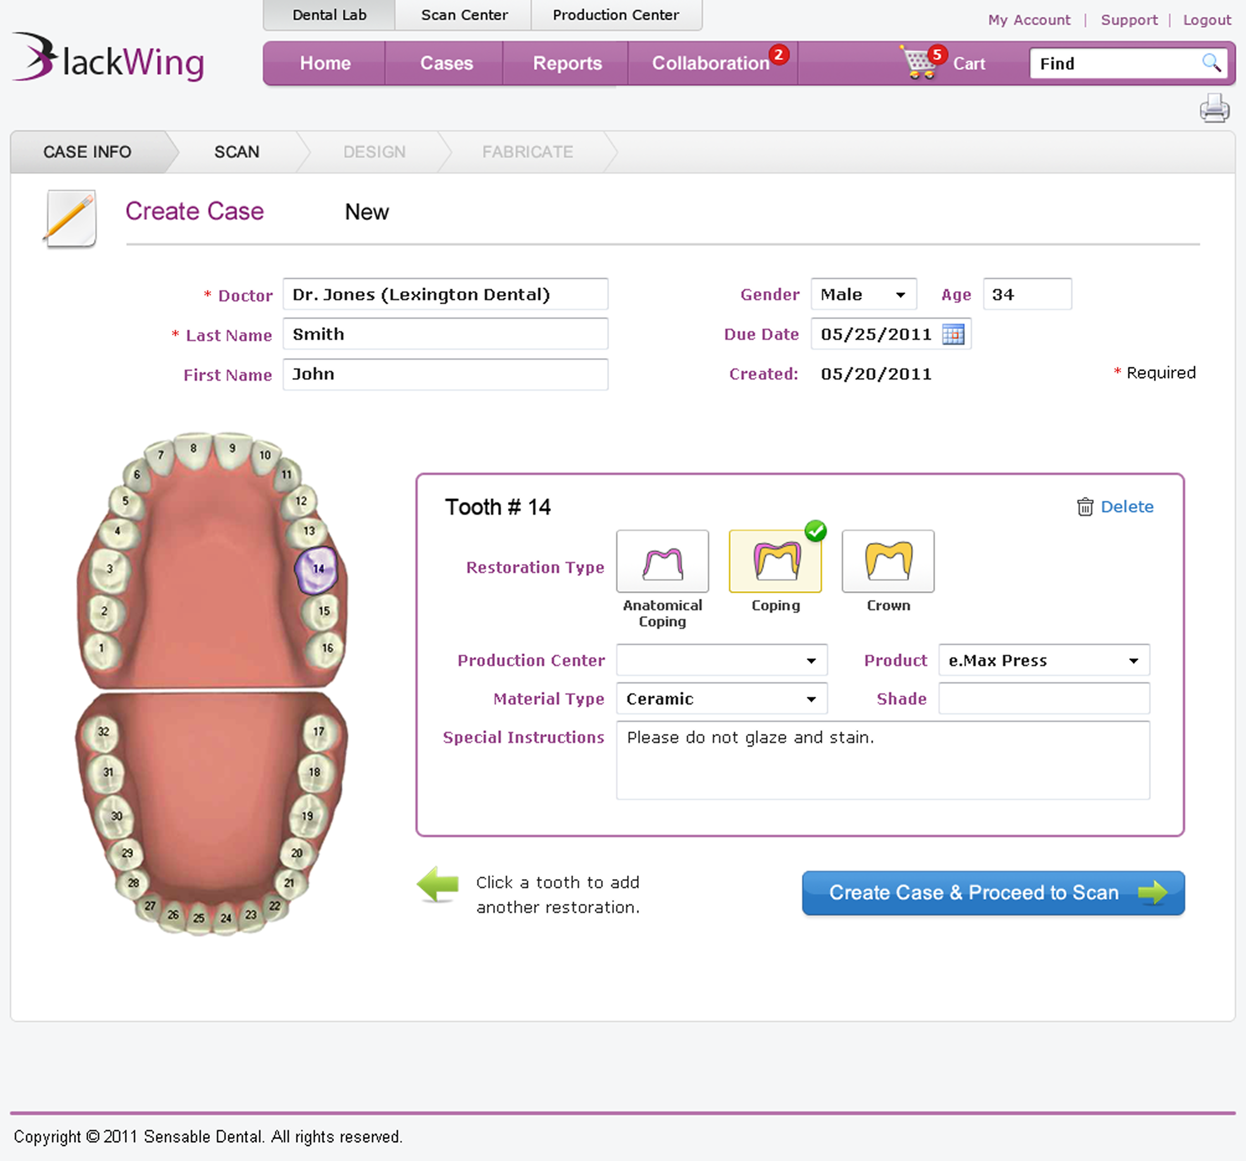This screenshot has width=1246, height=1161.
Task: Toggle the selected Coping restoration type
Action: 775,561
